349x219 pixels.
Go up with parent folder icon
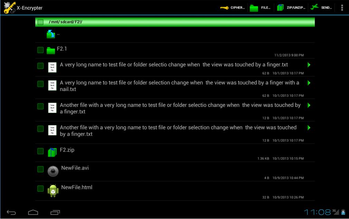coord(51,34)
